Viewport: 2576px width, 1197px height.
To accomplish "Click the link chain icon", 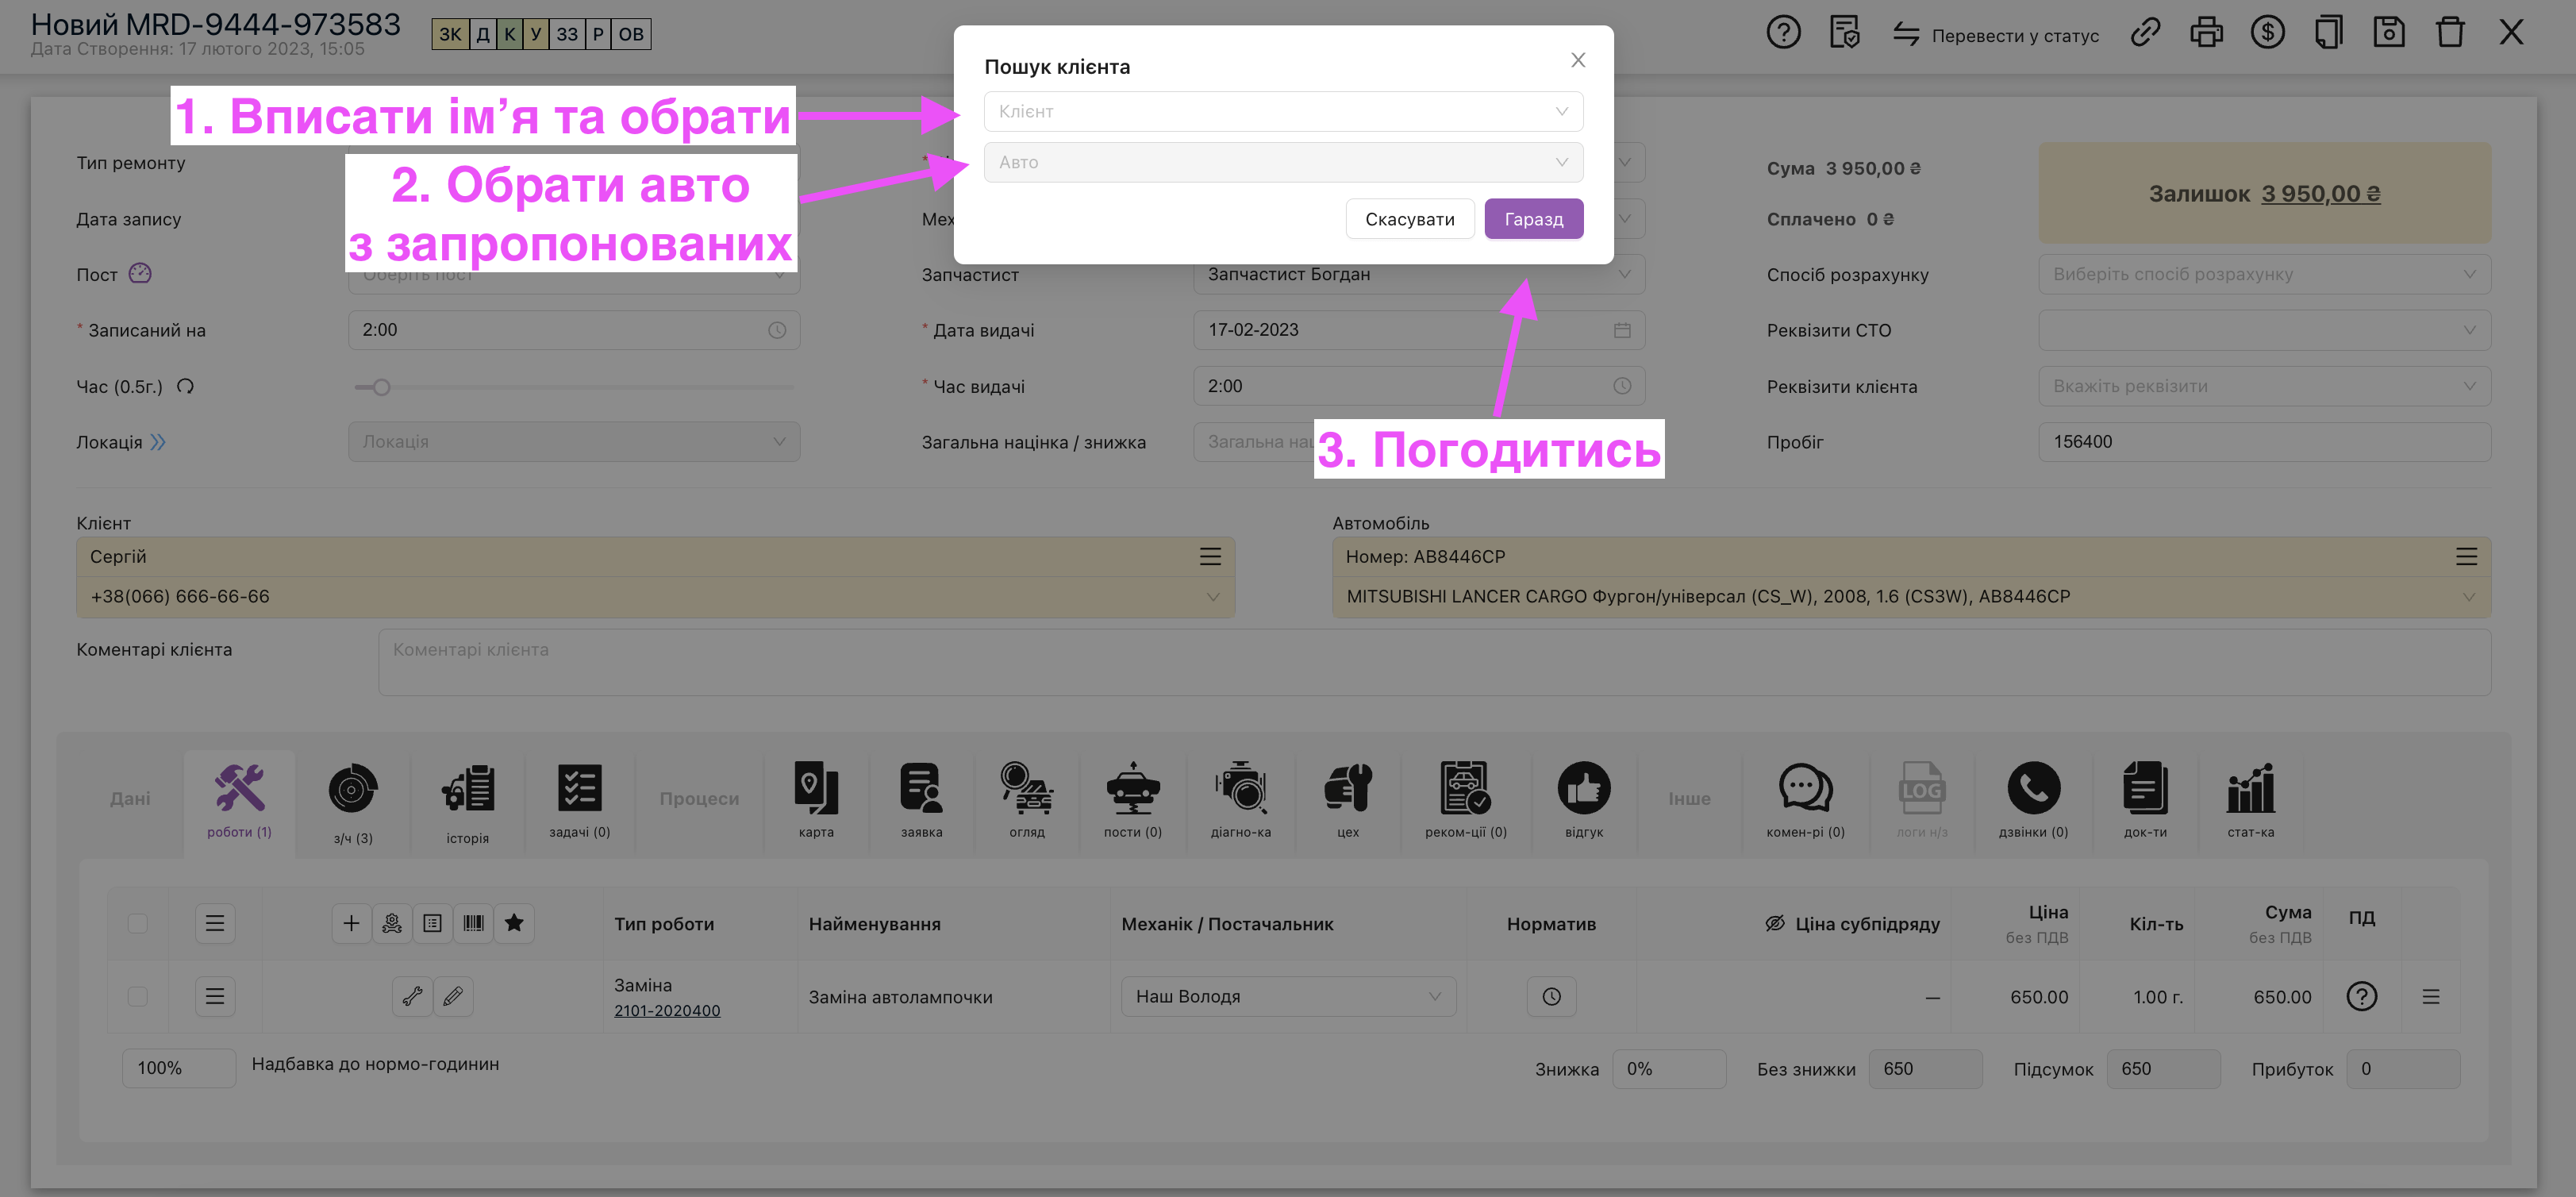I will [2145, 33].
